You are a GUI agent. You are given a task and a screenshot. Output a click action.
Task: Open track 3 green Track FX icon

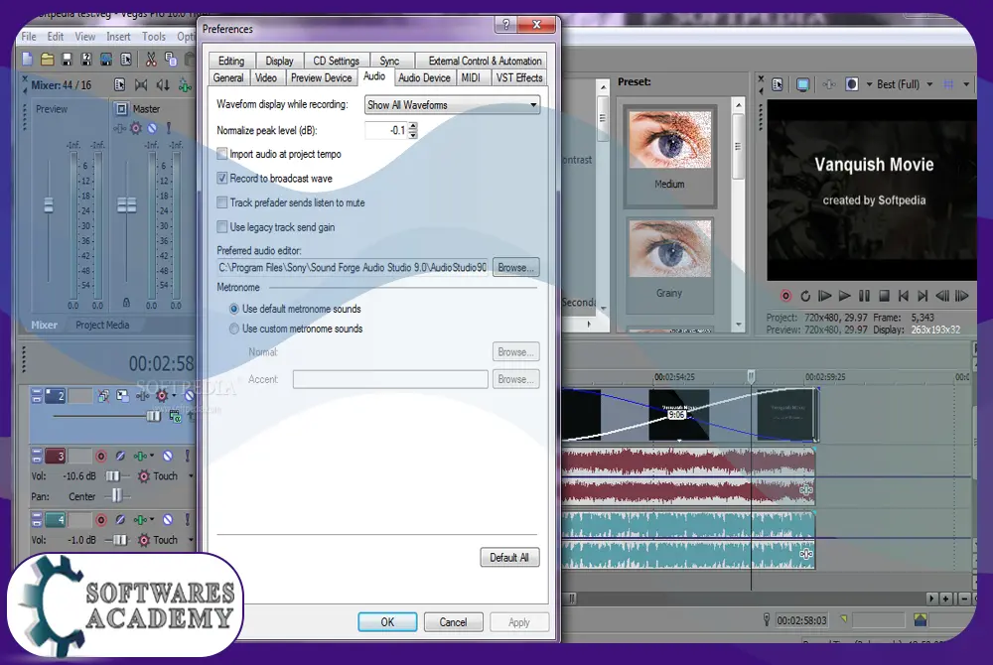(x=140, y=456)
